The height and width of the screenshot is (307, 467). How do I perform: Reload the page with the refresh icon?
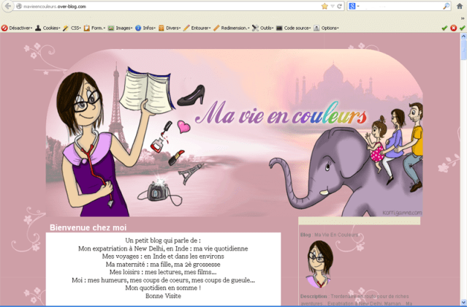[340, 7]
